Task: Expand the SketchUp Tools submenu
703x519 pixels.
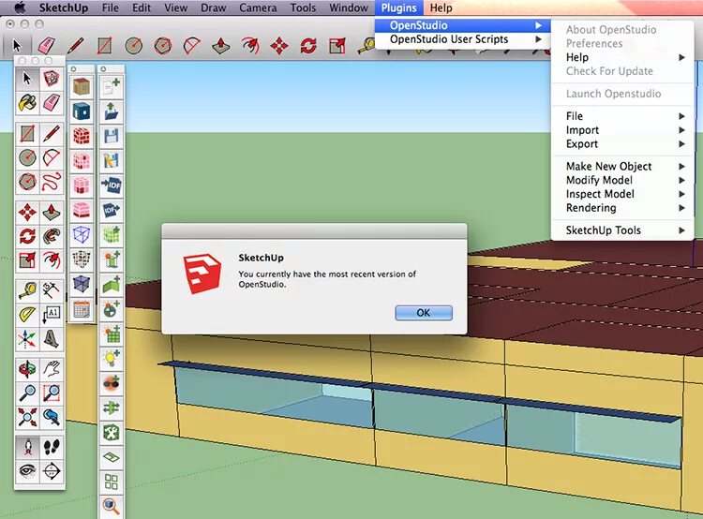Action: pos(622,230)
